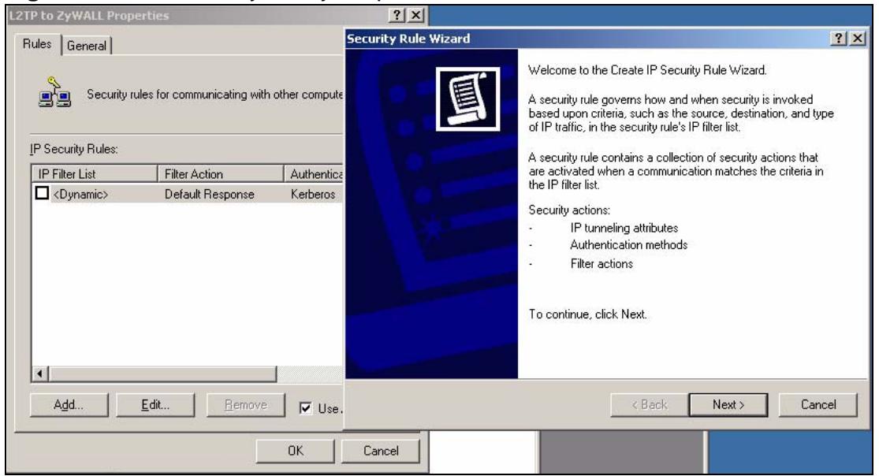
Task: Sort by Filter Action column header
Action: [220, 174]
